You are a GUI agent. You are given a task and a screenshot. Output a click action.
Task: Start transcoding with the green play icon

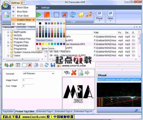(x=39, y=15)
